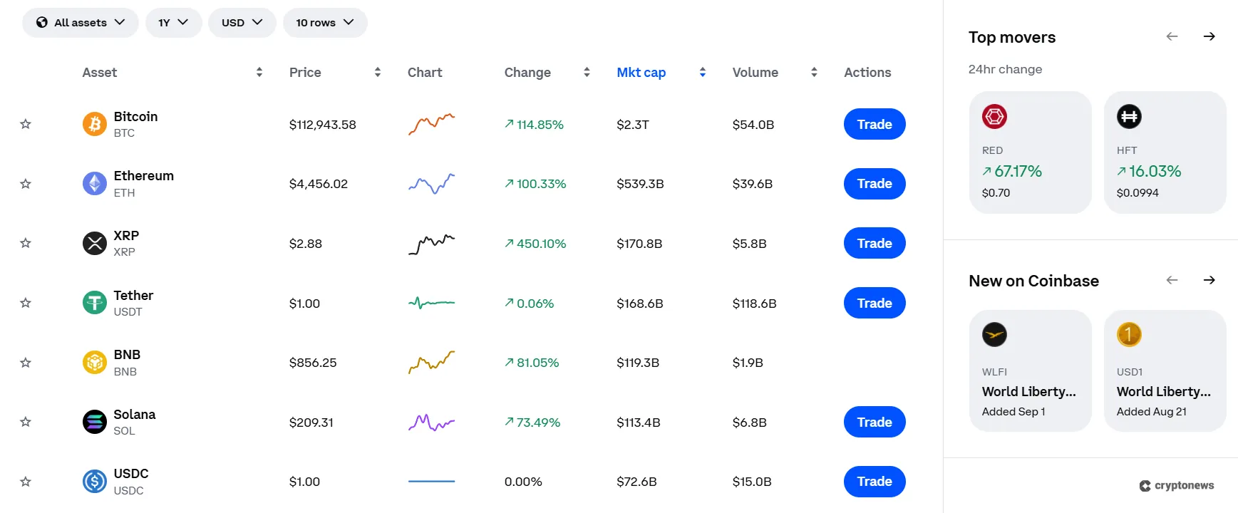Star Solana to add to watchlist
Viewport: 1238px width, 513px height.
pos(26,422)
